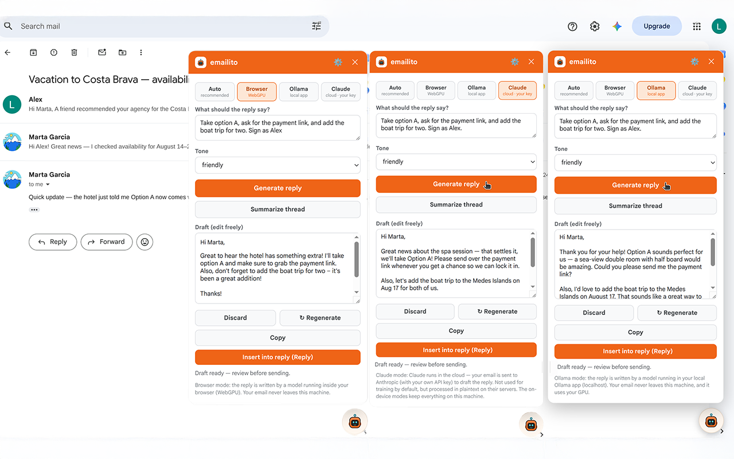The image size is (734, 459).
Task: Mark conversation as unread
Action: (102, 52)
